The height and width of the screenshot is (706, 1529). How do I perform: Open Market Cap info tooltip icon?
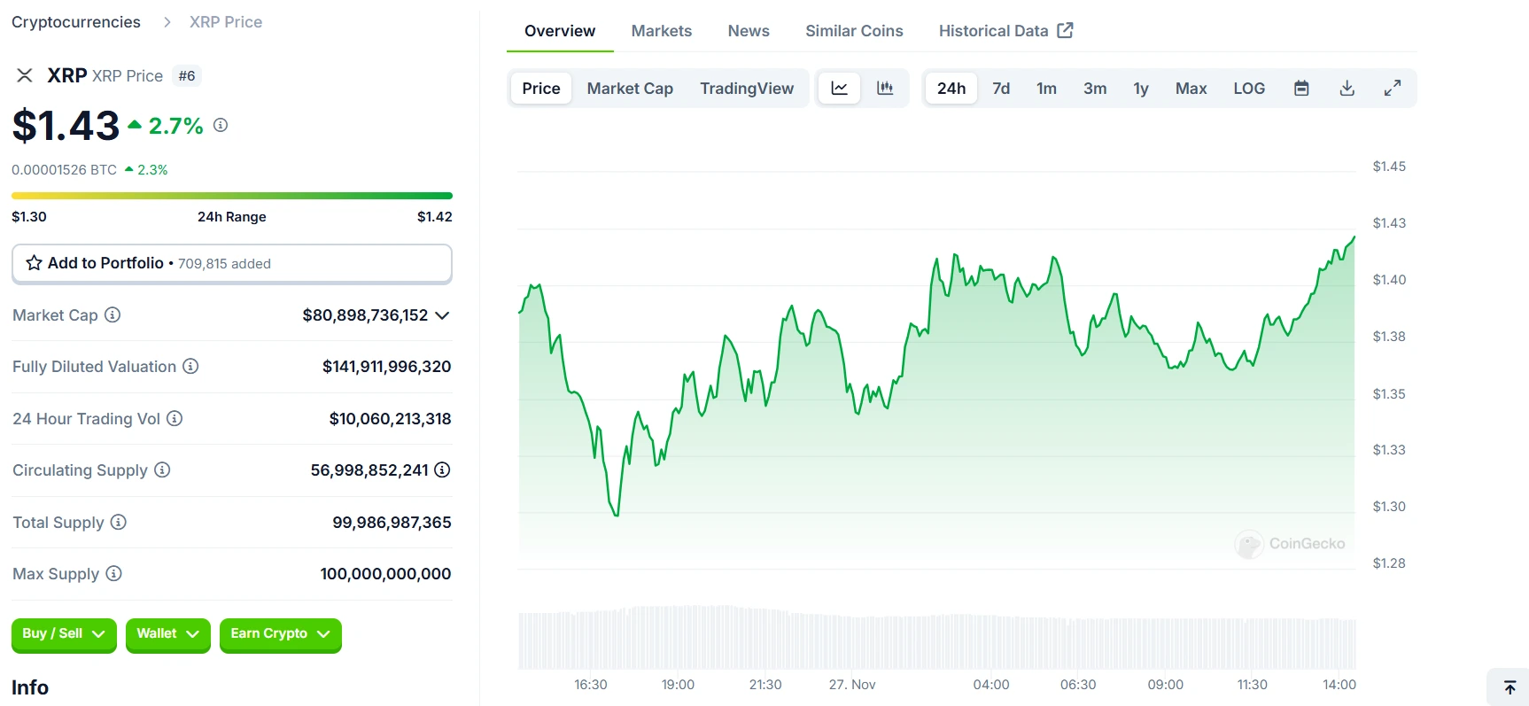click(113, 314)
